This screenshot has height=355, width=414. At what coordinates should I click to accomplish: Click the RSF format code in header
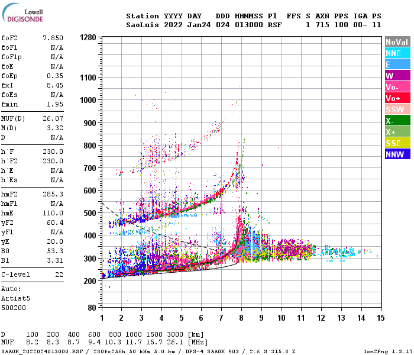click(274, 25)
